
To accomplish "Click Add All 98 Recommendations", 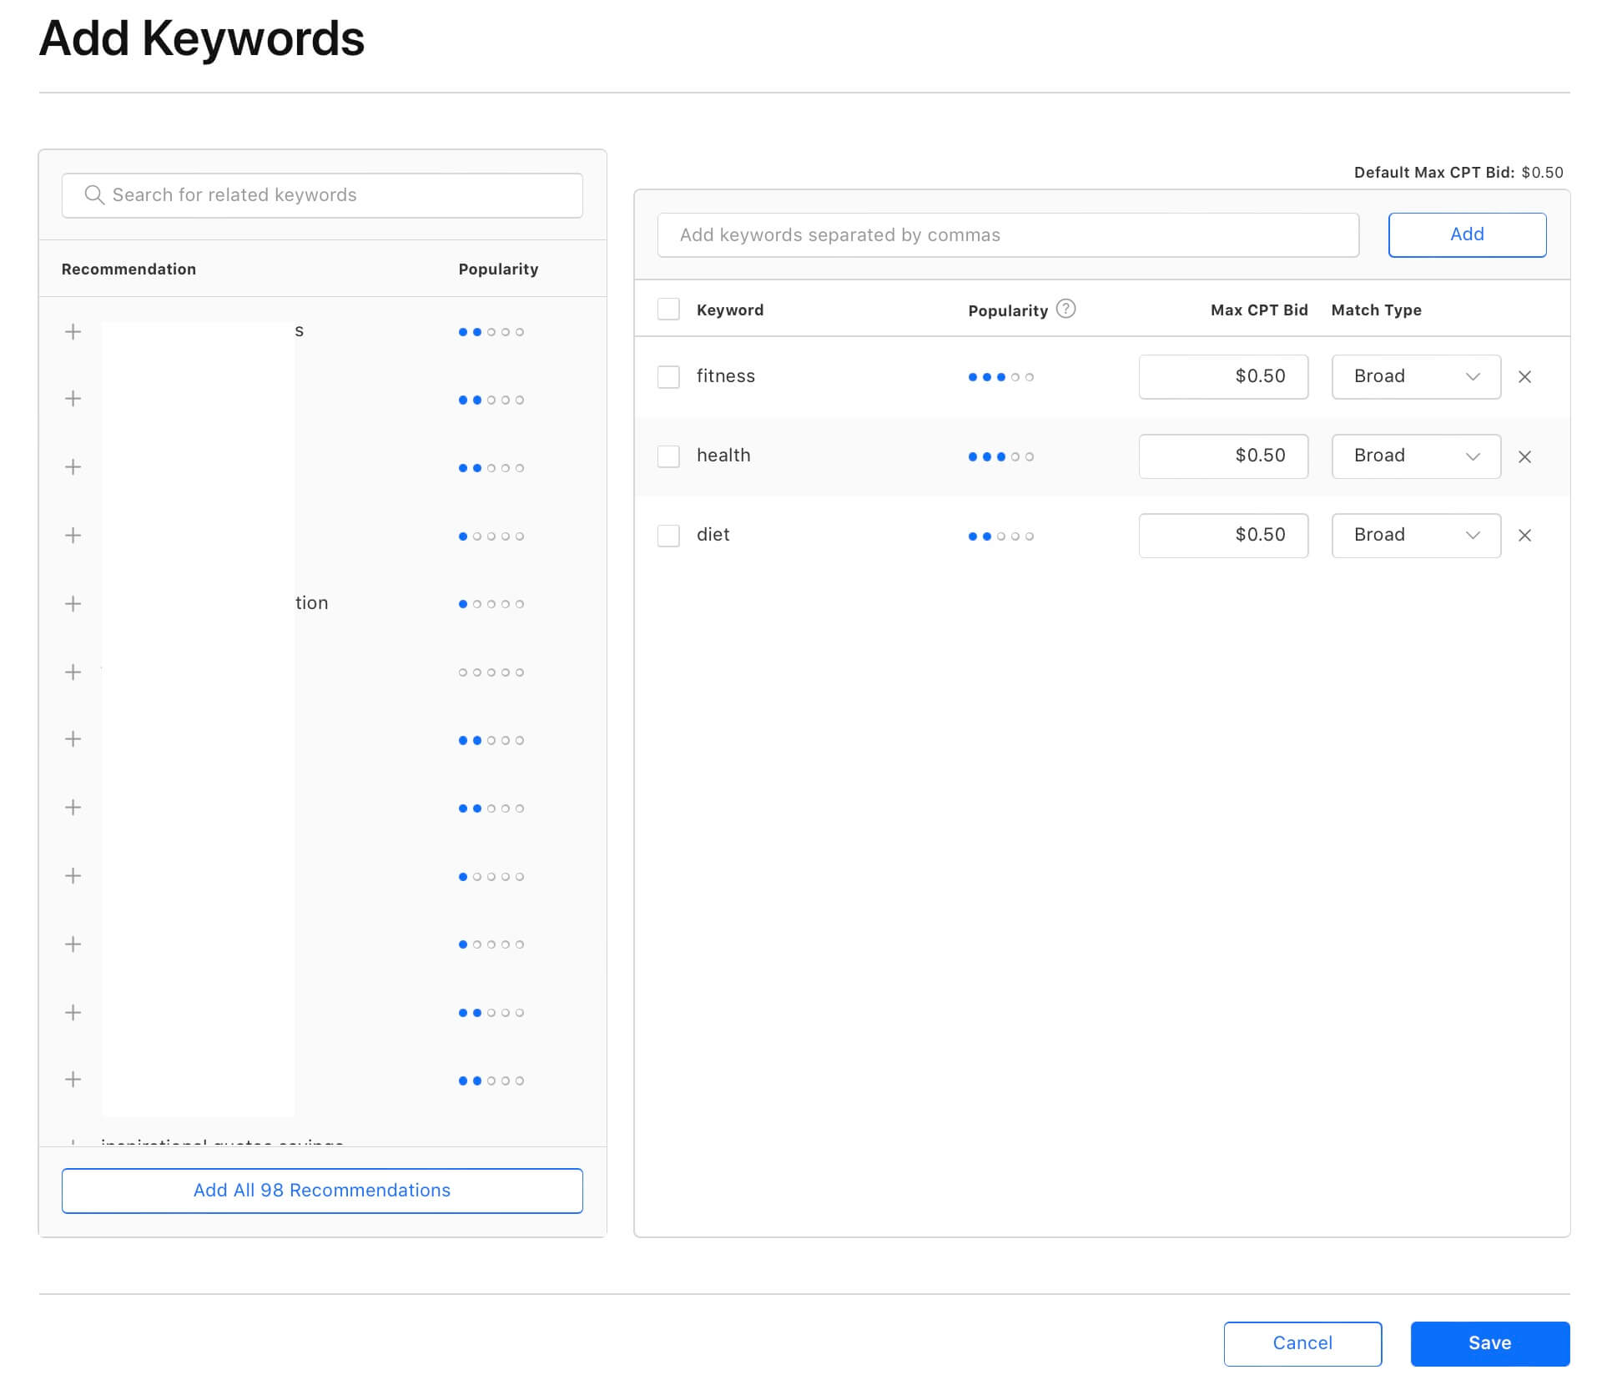I will (322, 1191).
